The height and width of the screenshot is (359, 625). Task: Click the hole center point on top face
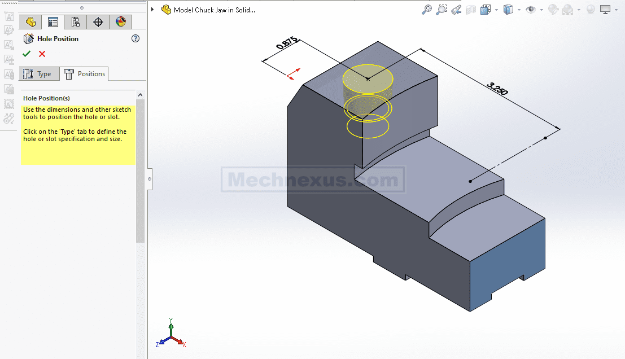[368, 79]
